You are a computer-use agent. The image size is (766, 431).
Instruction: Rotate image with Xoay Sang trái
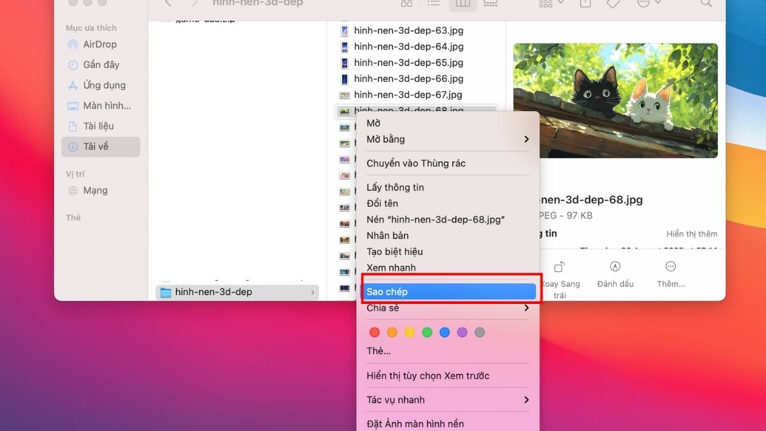pos(560,266)
